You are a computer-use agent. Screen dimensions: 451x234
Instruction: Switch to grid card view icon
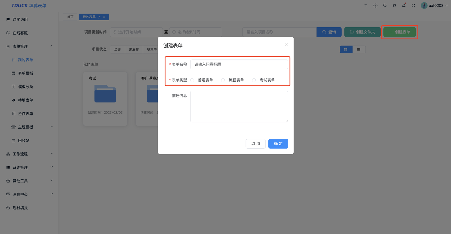(346, 49)
